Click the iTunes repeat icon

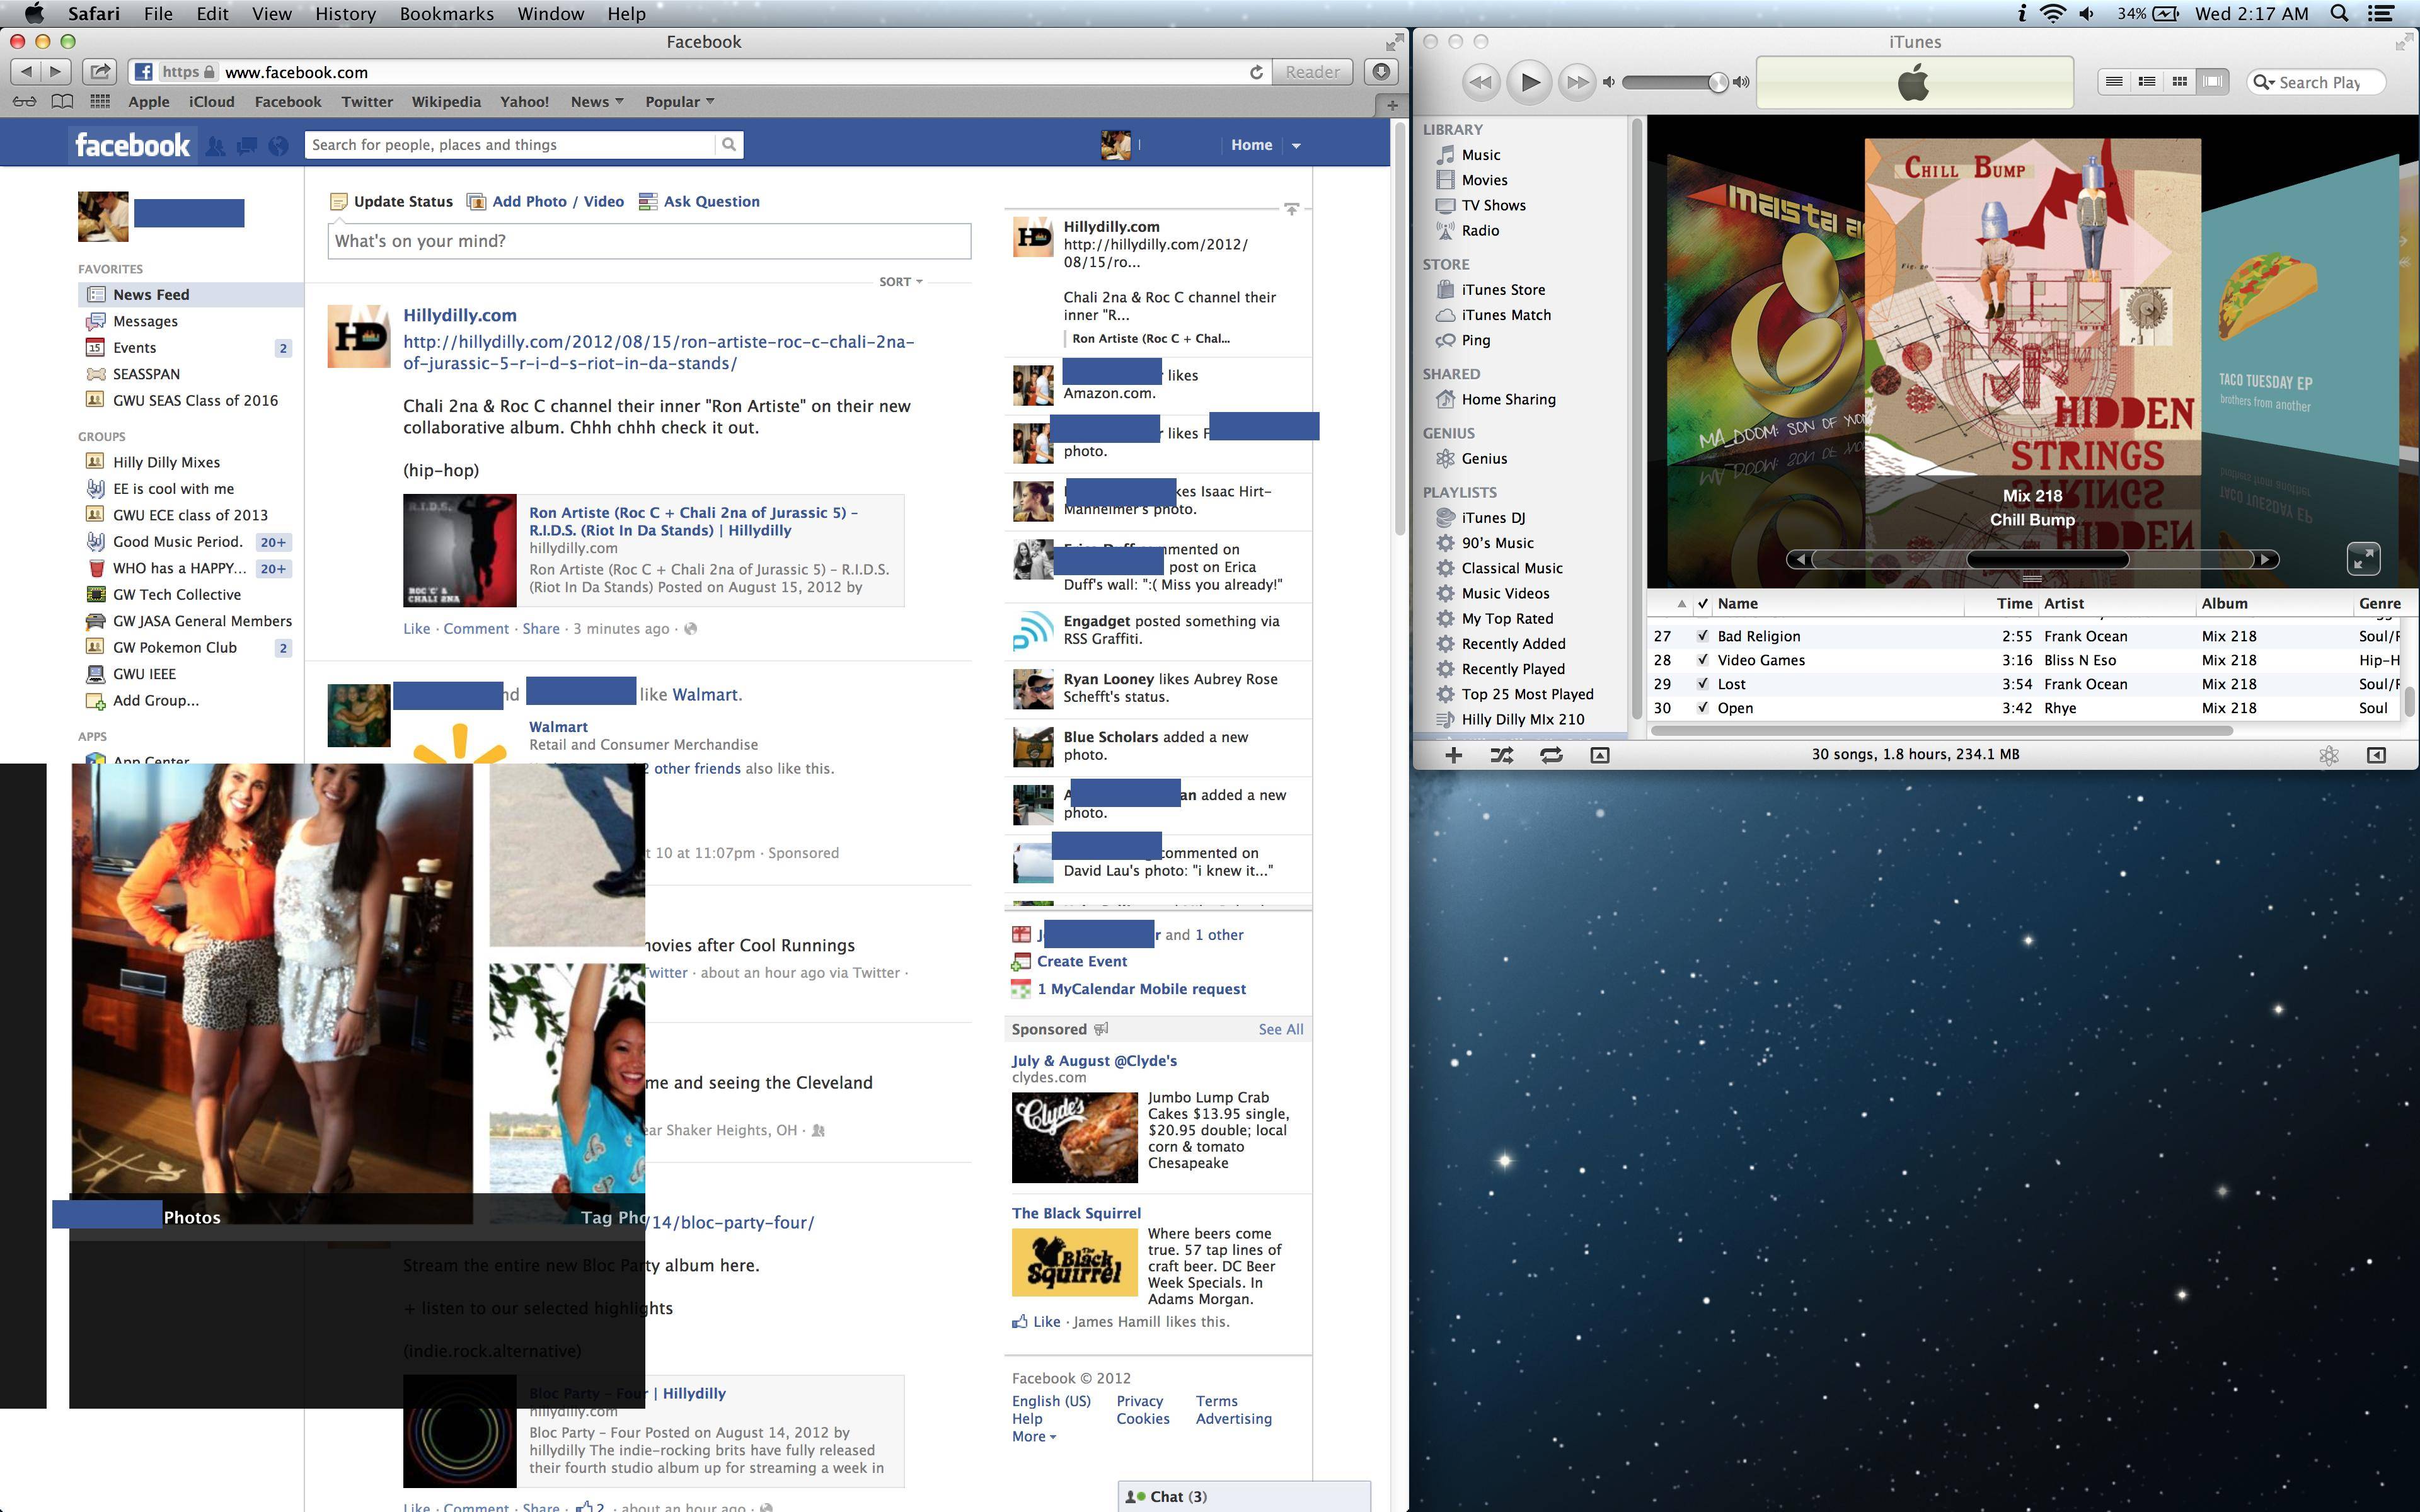click(x=1551, y=755)
